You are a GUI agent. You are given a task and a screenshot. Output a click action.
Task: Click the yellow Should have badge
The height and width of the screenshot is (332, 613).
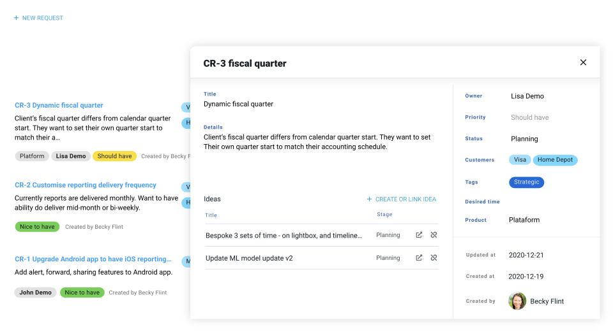[114, 156]
